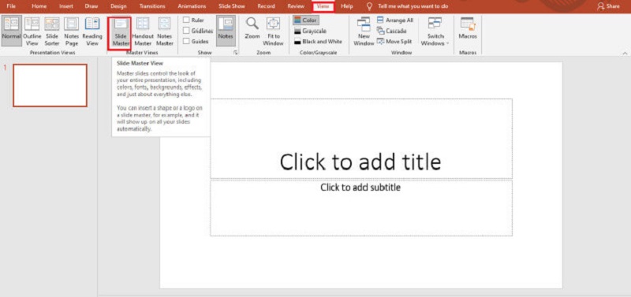Open Handout Master view
This screenshot has width=631, height=297.
pos(143,32)
